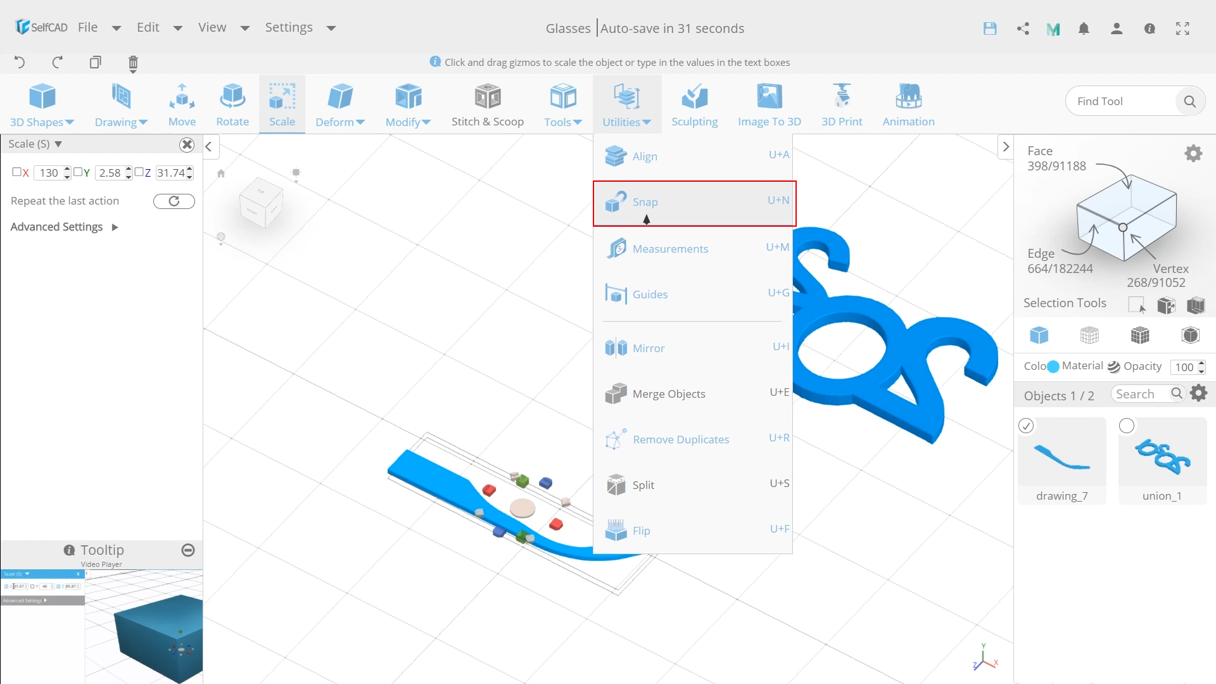Choose Split from Utilities menu
Screen dimensions: 1216x684
click(693, 484)
